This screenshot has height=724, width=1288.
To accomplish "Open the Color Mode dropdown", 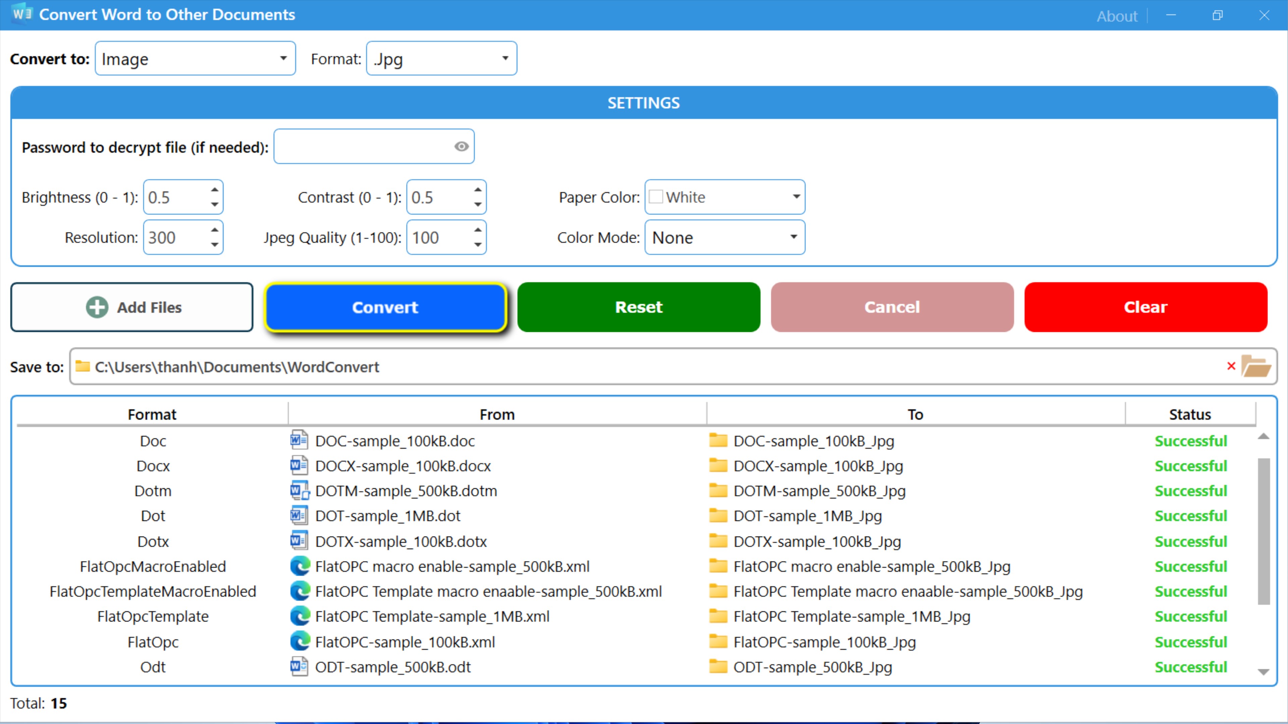I will click(x=724, y=237).
